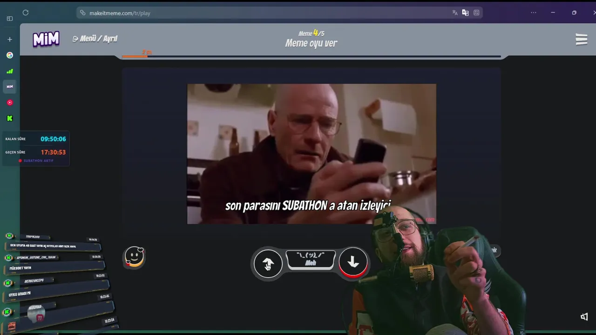Upvote the meme with the up arrow

[x=268, y=263]
